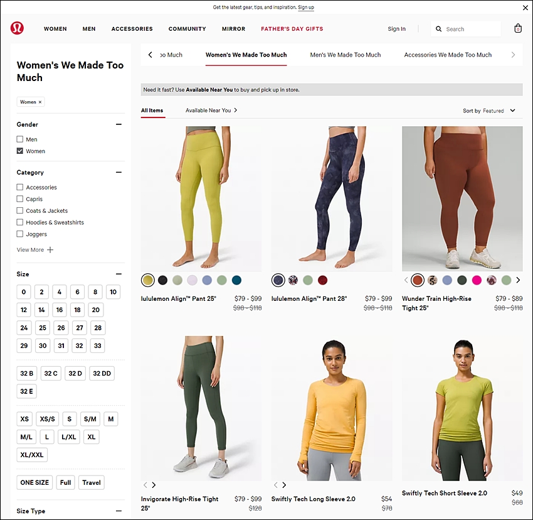
Task: Select teal swatch for Align Pant 25"
Action: pos(236,280)
